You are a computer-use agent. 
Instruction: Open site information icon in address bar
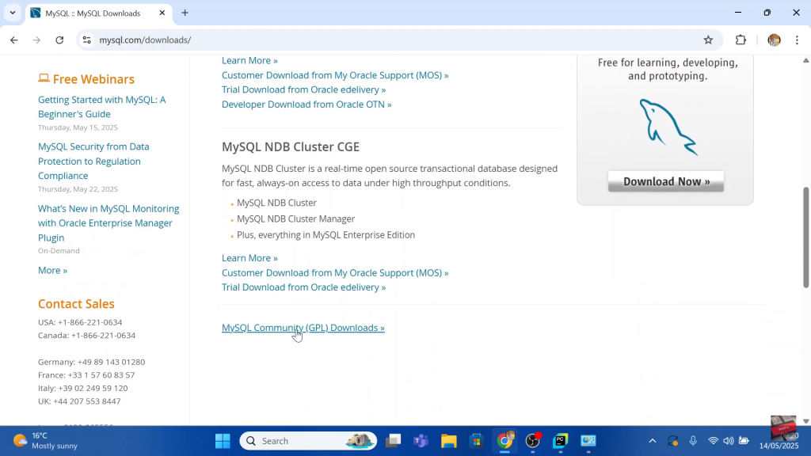pos(87,40)
